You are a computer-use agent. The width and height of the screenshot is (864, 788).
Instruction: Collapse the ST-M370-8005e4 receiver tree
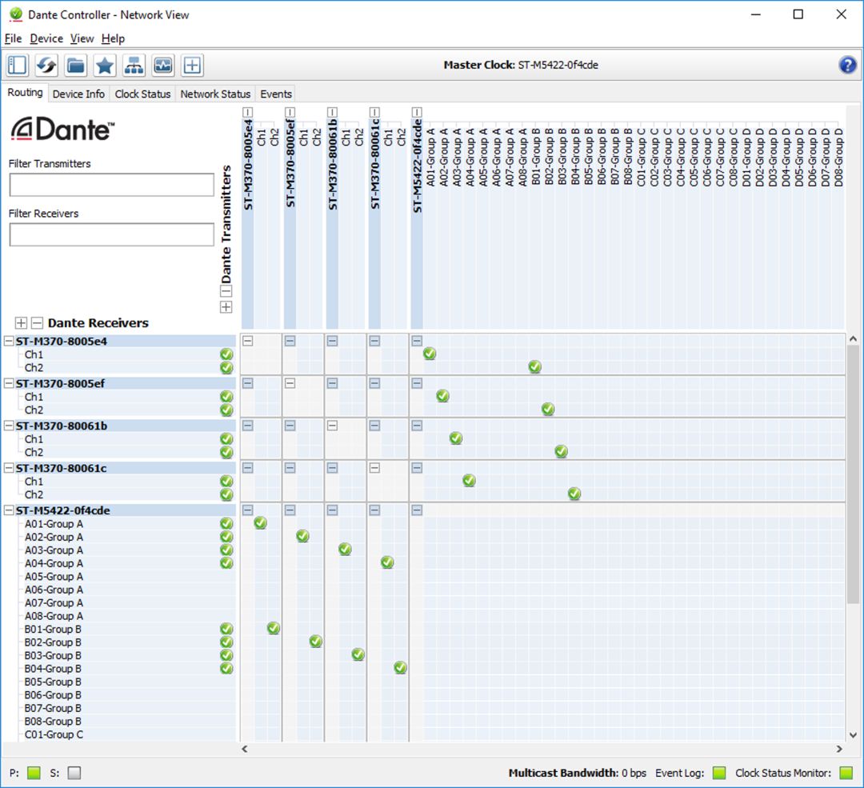[9, 341]
